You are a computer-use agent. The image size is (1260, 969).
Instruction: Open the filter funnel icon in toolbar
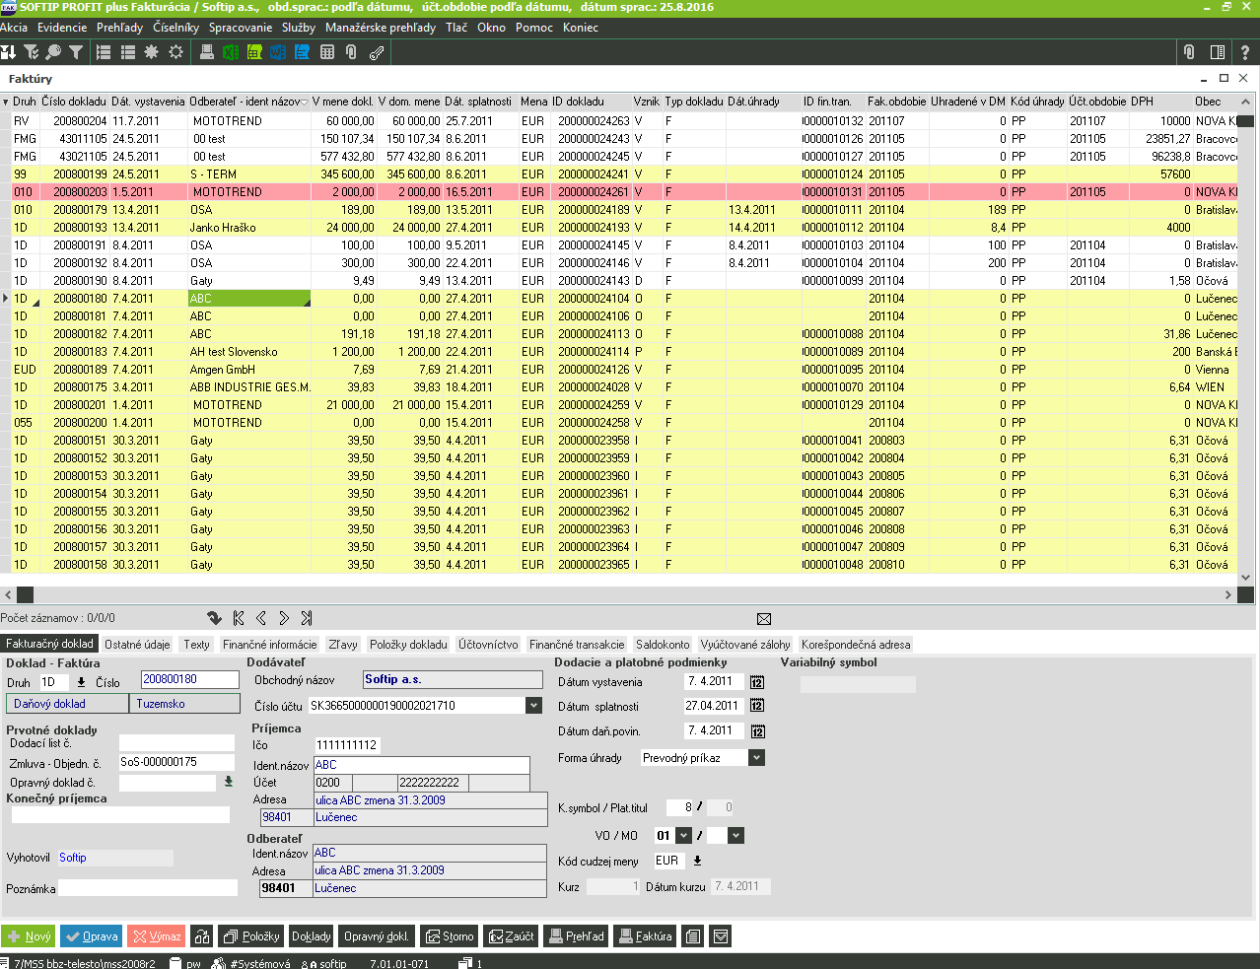click(x=76, y=52)
